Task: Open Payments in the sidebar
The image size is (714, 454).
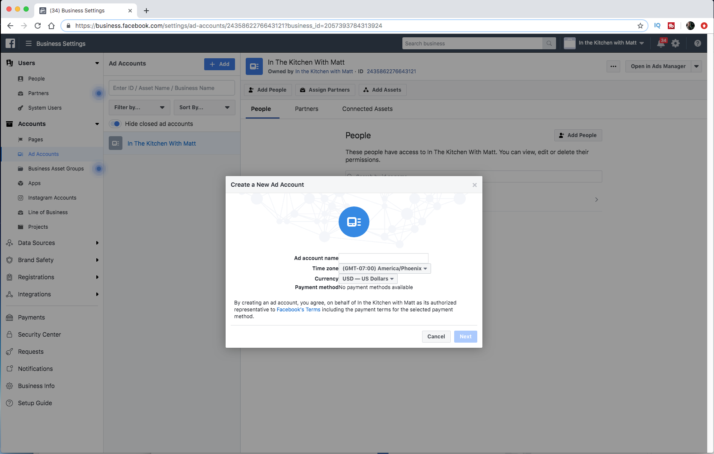Action: [31, 317]
